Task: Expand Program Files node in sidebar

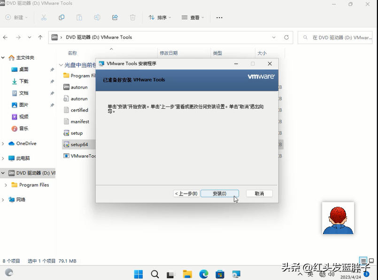Action: [x=6, y=185]
